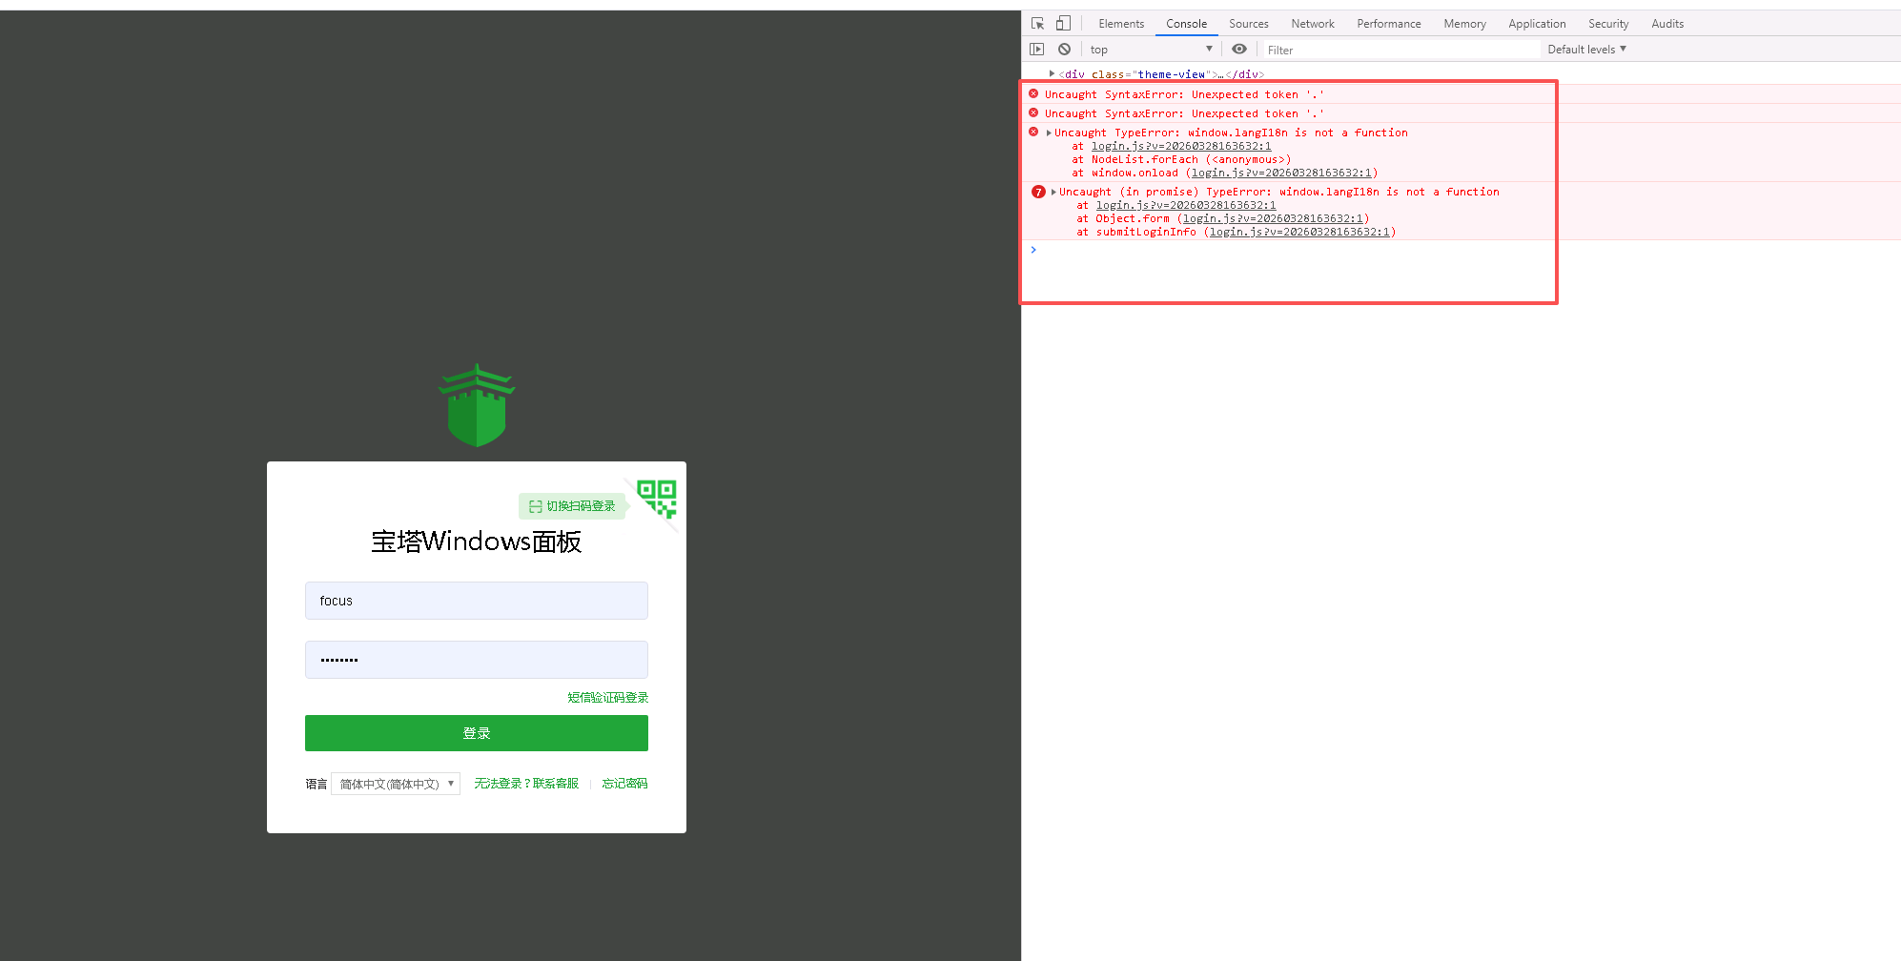
Task: Open the login.js link at NodeList.forEach error
Action: [x=1181, y=146]
